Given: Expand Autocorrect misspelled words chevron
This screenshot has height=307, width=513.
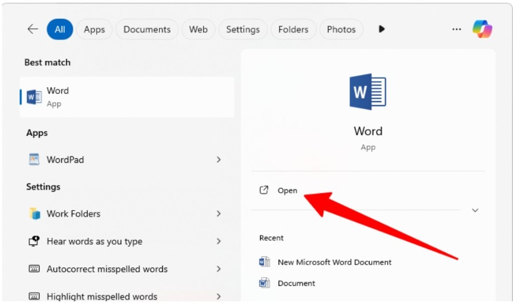Looking at the screenshot, I should point(219,269).
